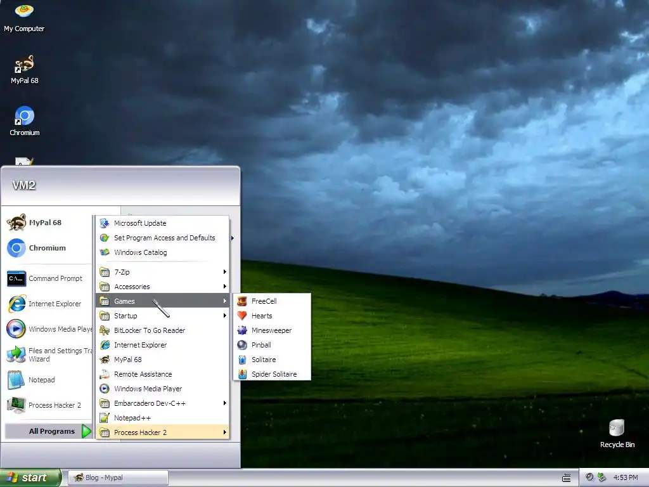Expand the Embarcadero Dev-C++ submenu arrow
This screenshot has height=487, width=649.
coord(225,403)
